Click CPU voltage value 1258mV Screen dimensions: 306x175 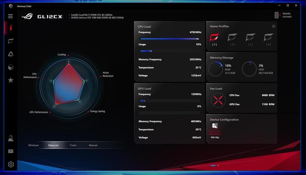[196, 75]
